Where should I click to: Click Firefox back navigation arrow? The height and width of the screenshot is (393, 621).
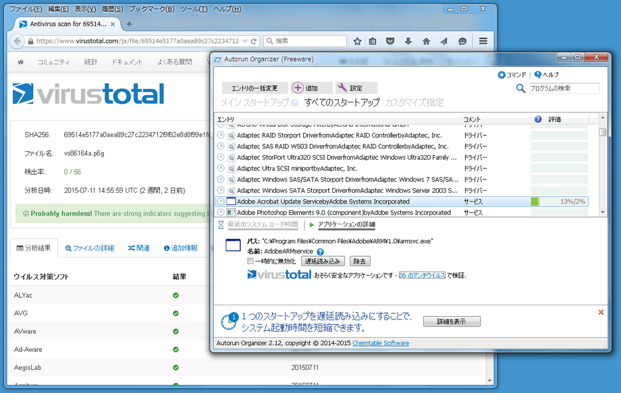tap(17, 41)
